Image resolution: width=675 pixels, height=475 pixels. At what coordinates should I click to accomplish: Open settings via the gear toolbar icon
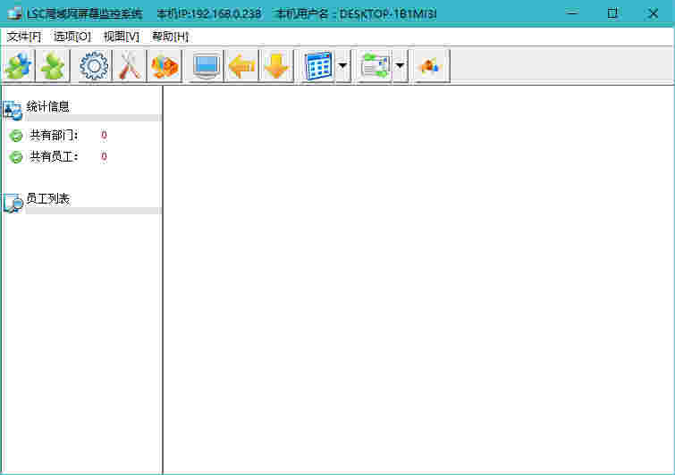click(94, 67)
